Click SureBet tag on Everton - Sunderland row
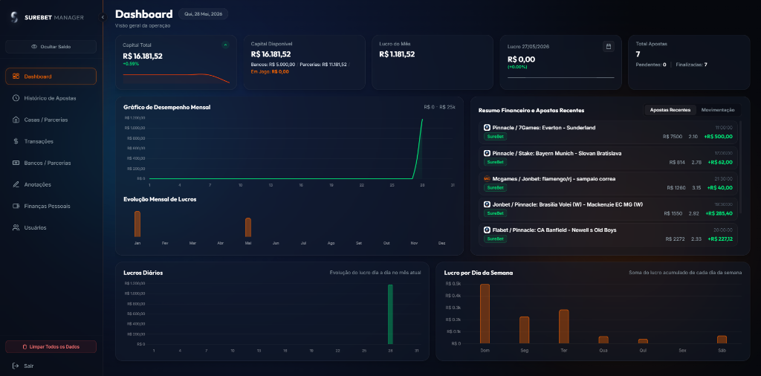 (x=495, y=136)
